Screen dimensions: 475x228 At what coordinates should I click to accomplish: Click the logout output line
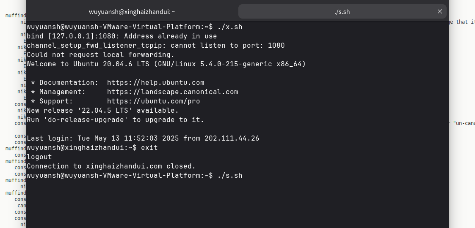tap(39, 157)
